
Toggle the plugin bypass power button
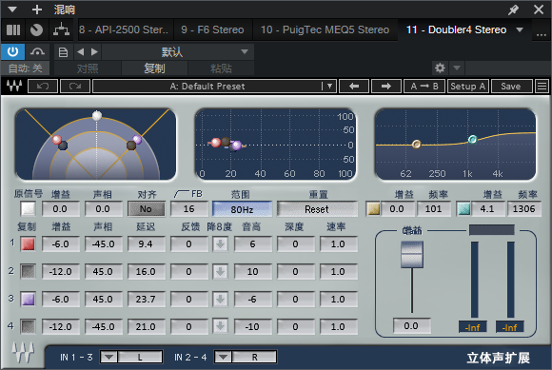coord(12,52)
